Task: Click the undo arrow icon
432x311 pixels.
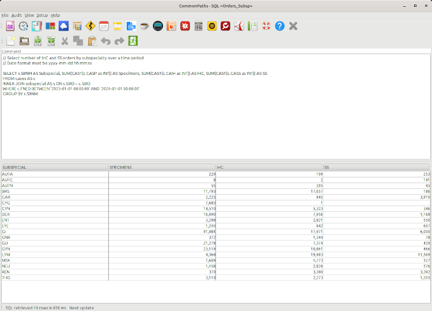Action: click(105, 41)
